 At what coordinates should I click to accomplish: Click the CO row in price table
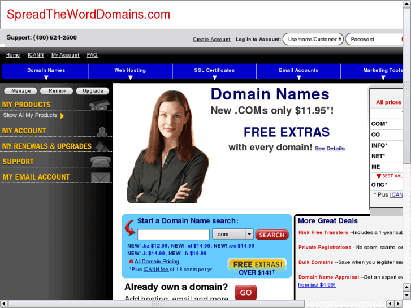tap(387, 135)
